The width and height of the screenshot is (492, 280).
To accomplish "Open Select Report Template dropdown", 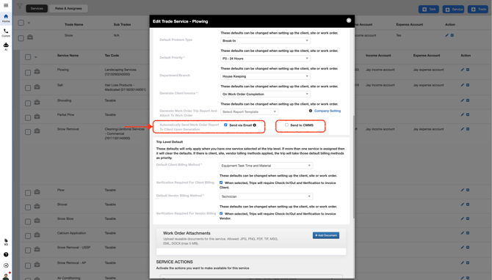I will (x=250, y=112).
